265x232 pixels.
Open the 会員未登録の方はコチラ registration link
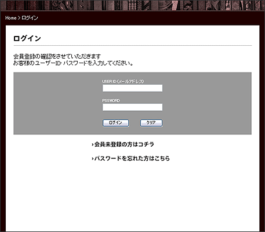(x=124, y=144)
